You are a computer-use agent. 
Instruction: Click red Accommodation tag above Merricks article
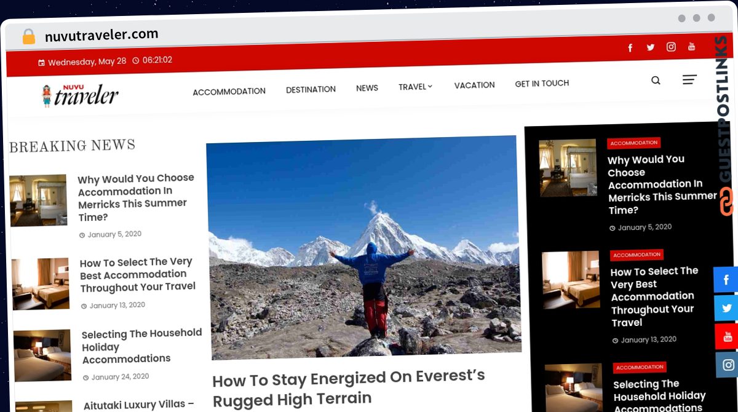coord(633,143)
